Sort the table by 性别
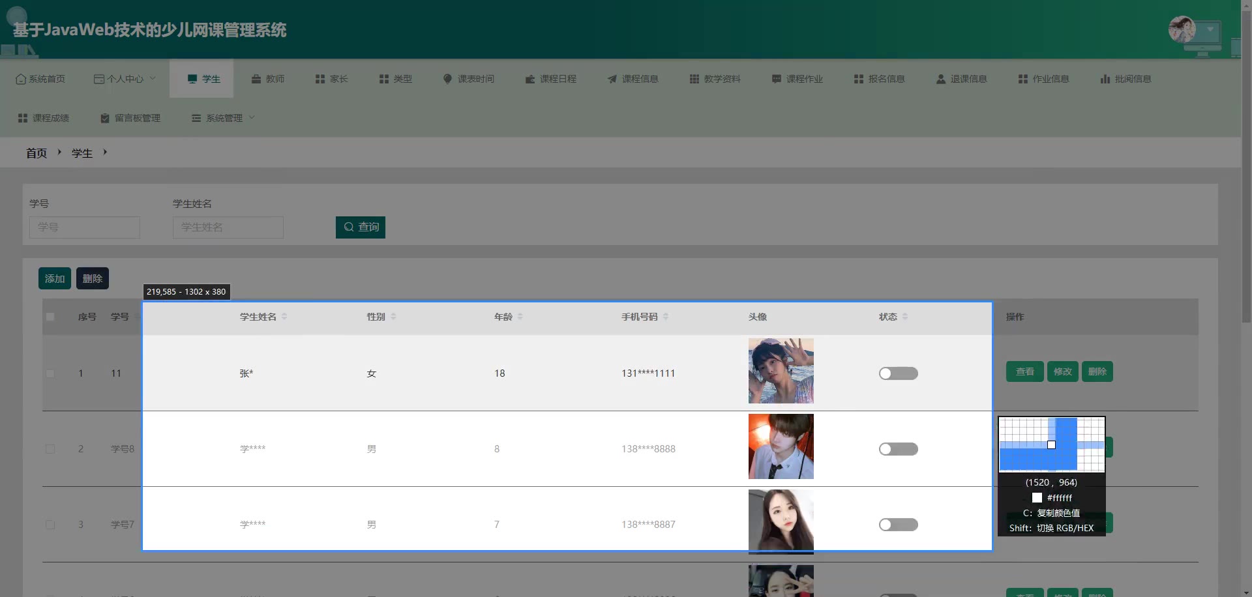The image size is (1252, 597). tap(393, 317)
